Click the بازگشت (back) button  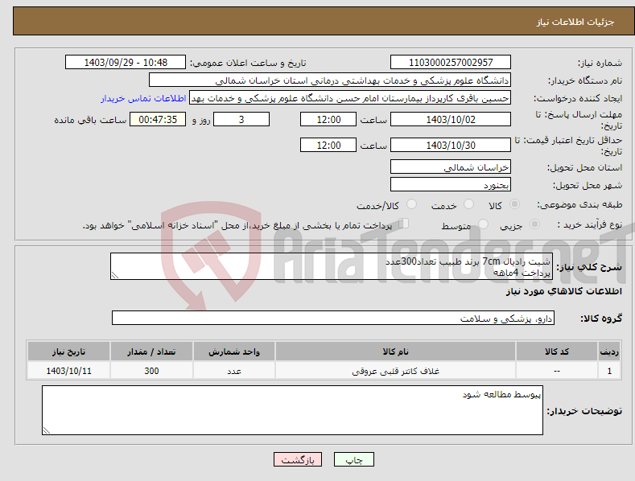[x=298, y=459]
